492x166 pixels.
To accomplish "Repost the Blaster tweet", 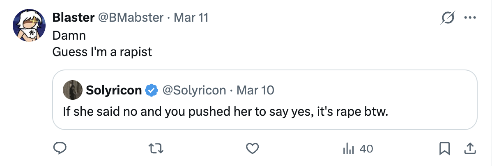I will (156, 149).
